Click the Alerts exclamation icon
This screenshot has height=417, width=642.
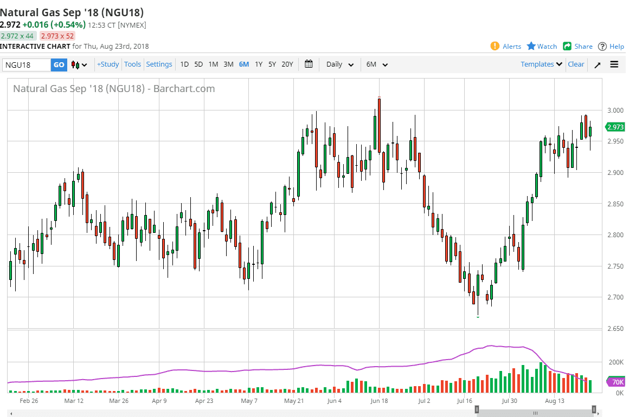495,46
